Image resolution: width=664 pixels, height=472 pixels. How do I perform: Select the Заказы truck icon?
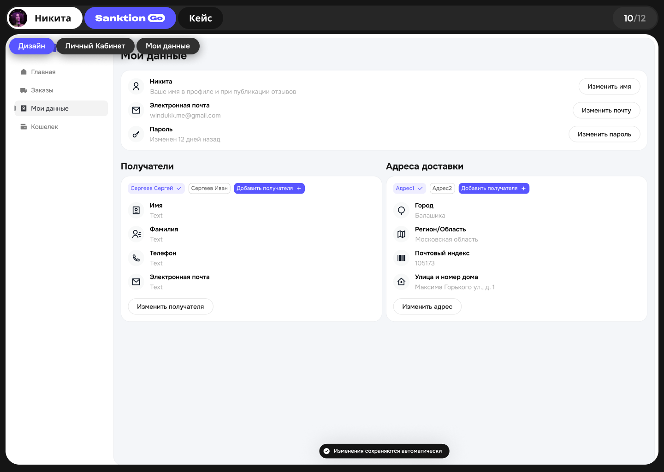(x=24, y=90)
